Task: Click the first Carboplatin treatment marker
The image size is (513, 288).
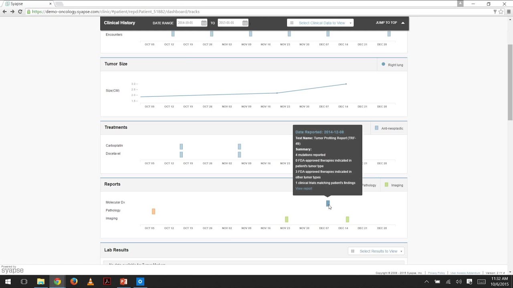Action: [181, 146]
